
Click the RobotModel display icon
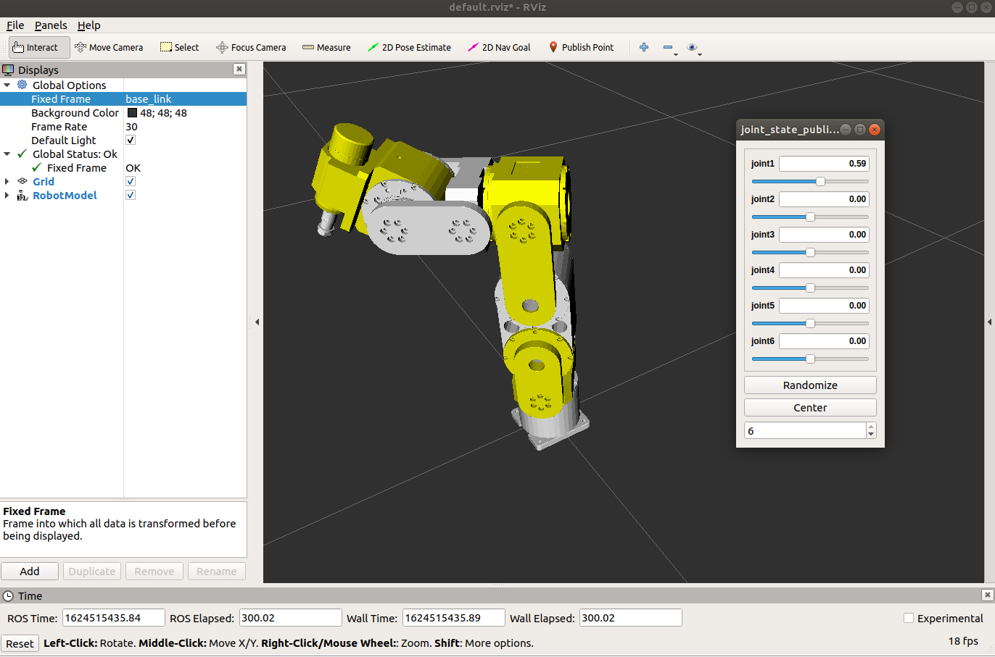click(22, 195)
